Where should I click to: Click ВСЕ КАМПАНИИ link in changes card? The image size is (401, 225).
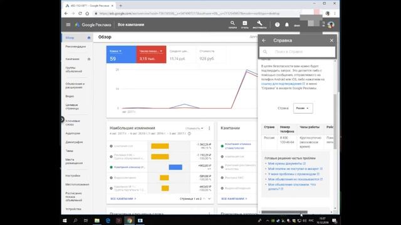tap(123, 199)
